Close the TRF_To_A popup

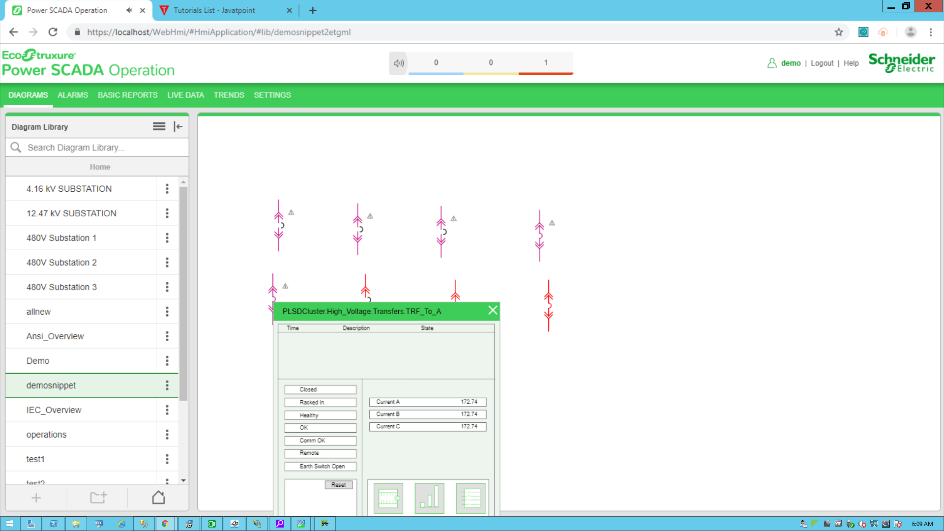(x=493, y=310)
